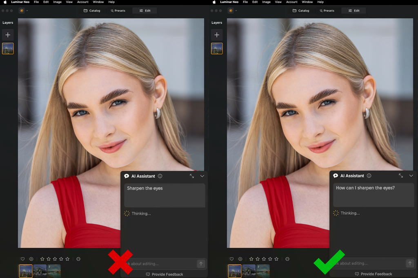The height and width of the screenshot is (278, 418).
Task: Open dropdown arrow beside sun logo, left window
Action: 27,11
